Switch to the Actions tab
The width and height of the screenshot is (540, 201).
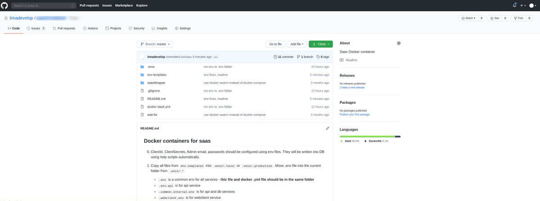90,28
